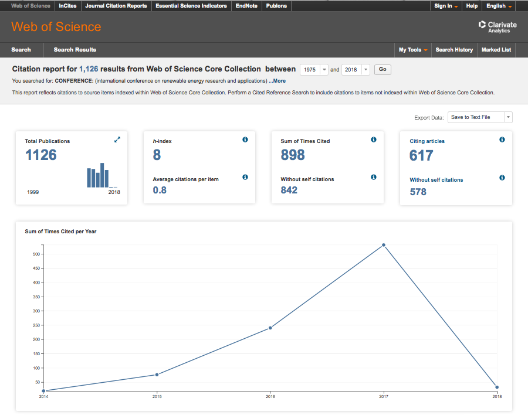528x415 pixels.
Task: Click the 1126 total publications value
Action: [40, 155]
